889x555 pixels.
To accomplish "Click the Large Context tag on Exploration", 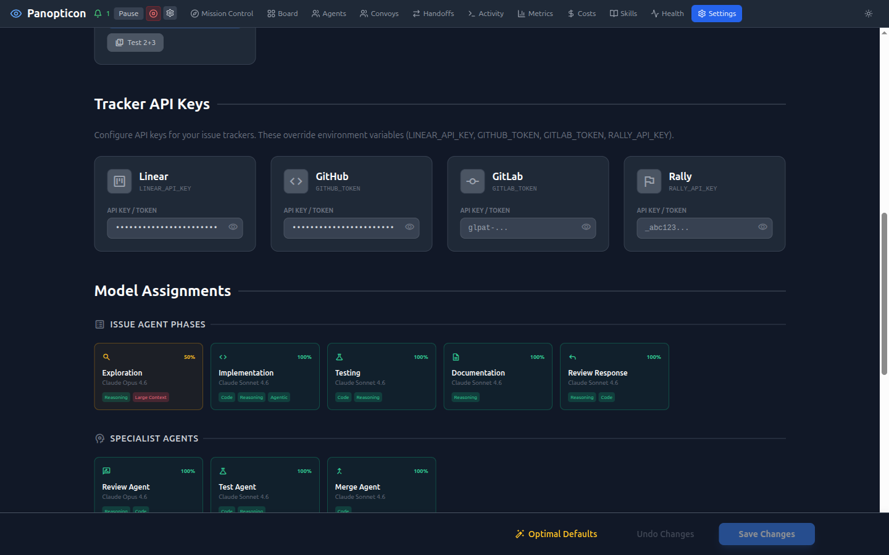I will coord(151,397).
